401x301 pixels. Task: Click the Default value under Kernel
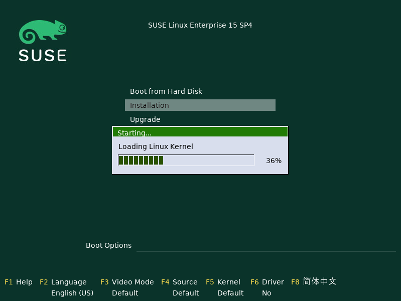(x=230, y=293)
